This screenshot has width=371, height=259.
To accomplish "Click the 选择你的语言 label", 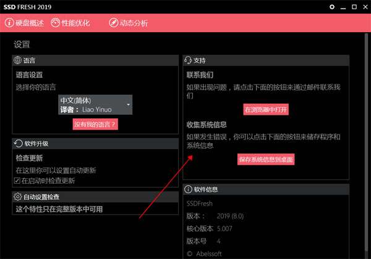I will (x=36, y=87).
